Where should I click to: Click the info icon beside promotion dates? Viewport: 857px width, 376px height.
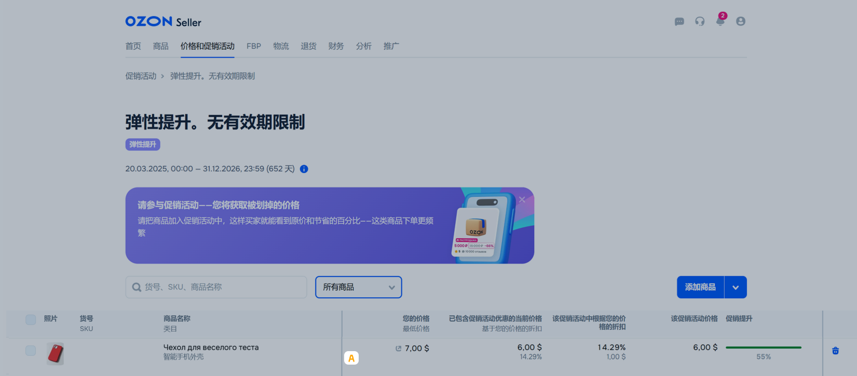(x=304, y=169)
